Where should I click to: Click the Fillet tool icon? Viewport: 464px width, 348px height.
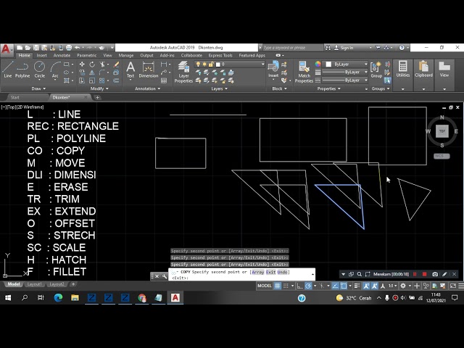coord(102,72)
